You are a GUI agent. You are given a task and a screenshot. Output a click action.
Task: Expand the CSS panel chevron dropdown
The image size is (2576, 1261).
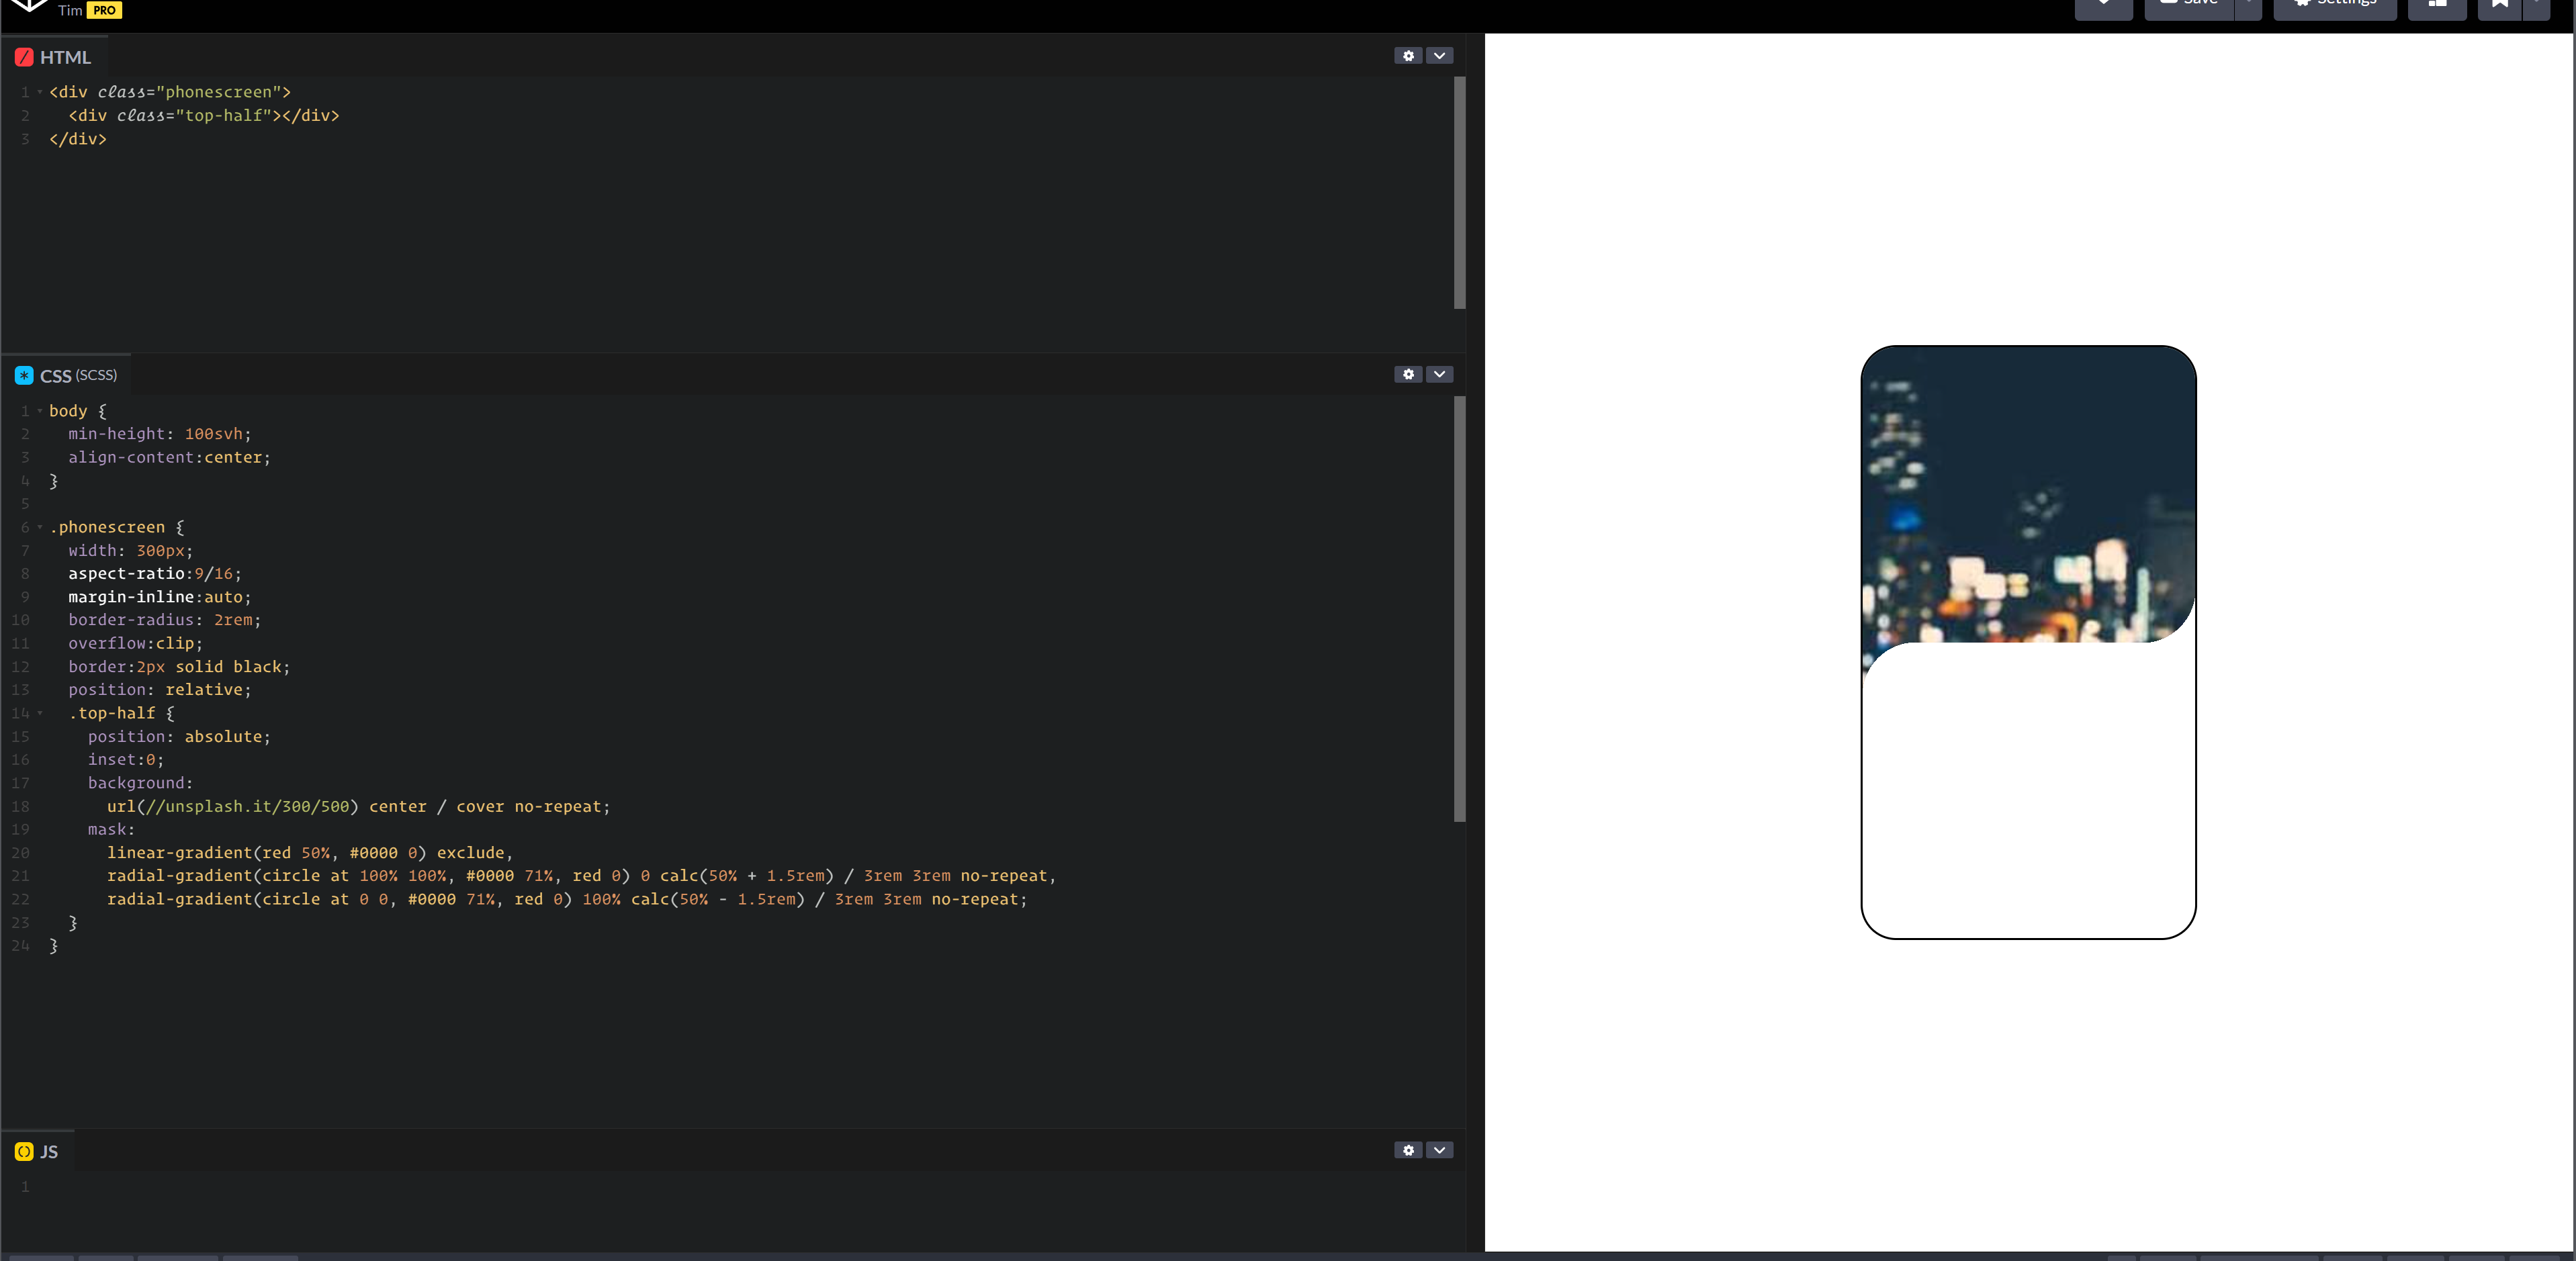coord(1439,374)
